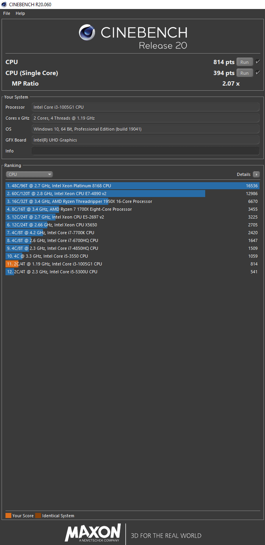Expand ranking Details arrow button
The height and width of the screenshot is (545, 265).
coord(256,174)
